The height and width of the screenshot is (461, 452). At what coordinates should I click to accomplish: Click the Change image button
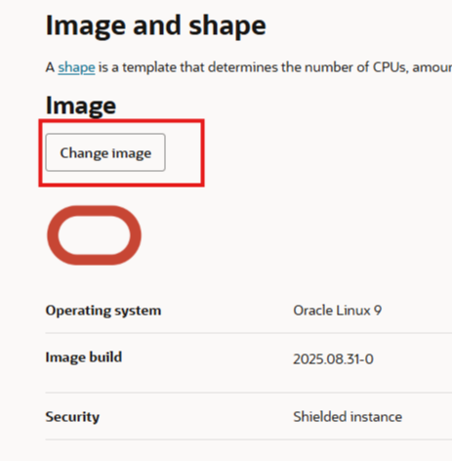[x=105, y=152]
